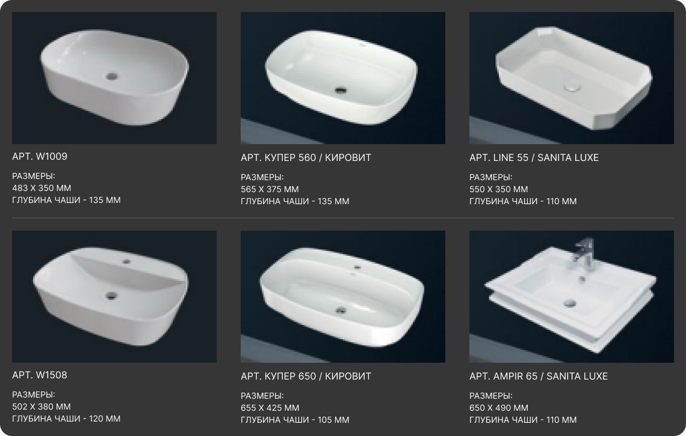
Task: Click the АРТ. W1508 title
Action: point(40,375)
